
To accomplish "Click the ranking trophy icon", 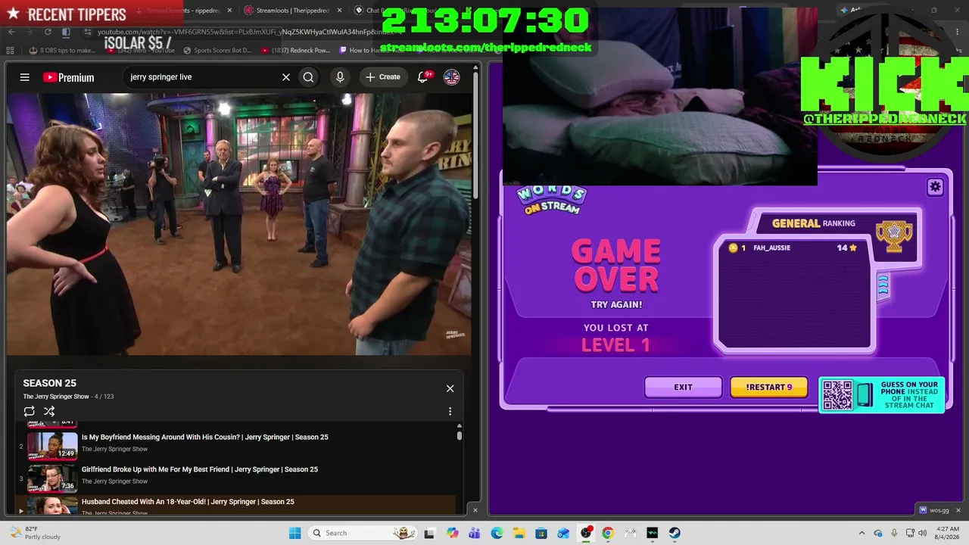I will click(894, 235).
